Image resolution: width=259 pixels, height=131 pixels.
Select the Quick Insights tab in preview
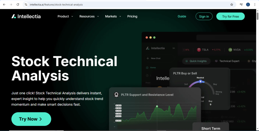(x=196, y=61)
